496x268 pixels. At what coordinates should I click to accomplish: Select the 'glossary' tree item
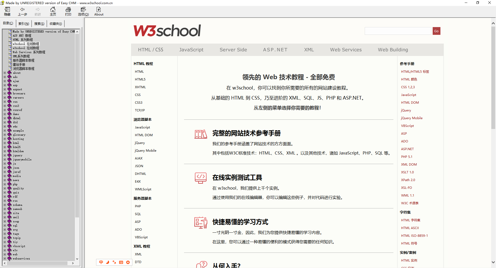tap(19, 135)
